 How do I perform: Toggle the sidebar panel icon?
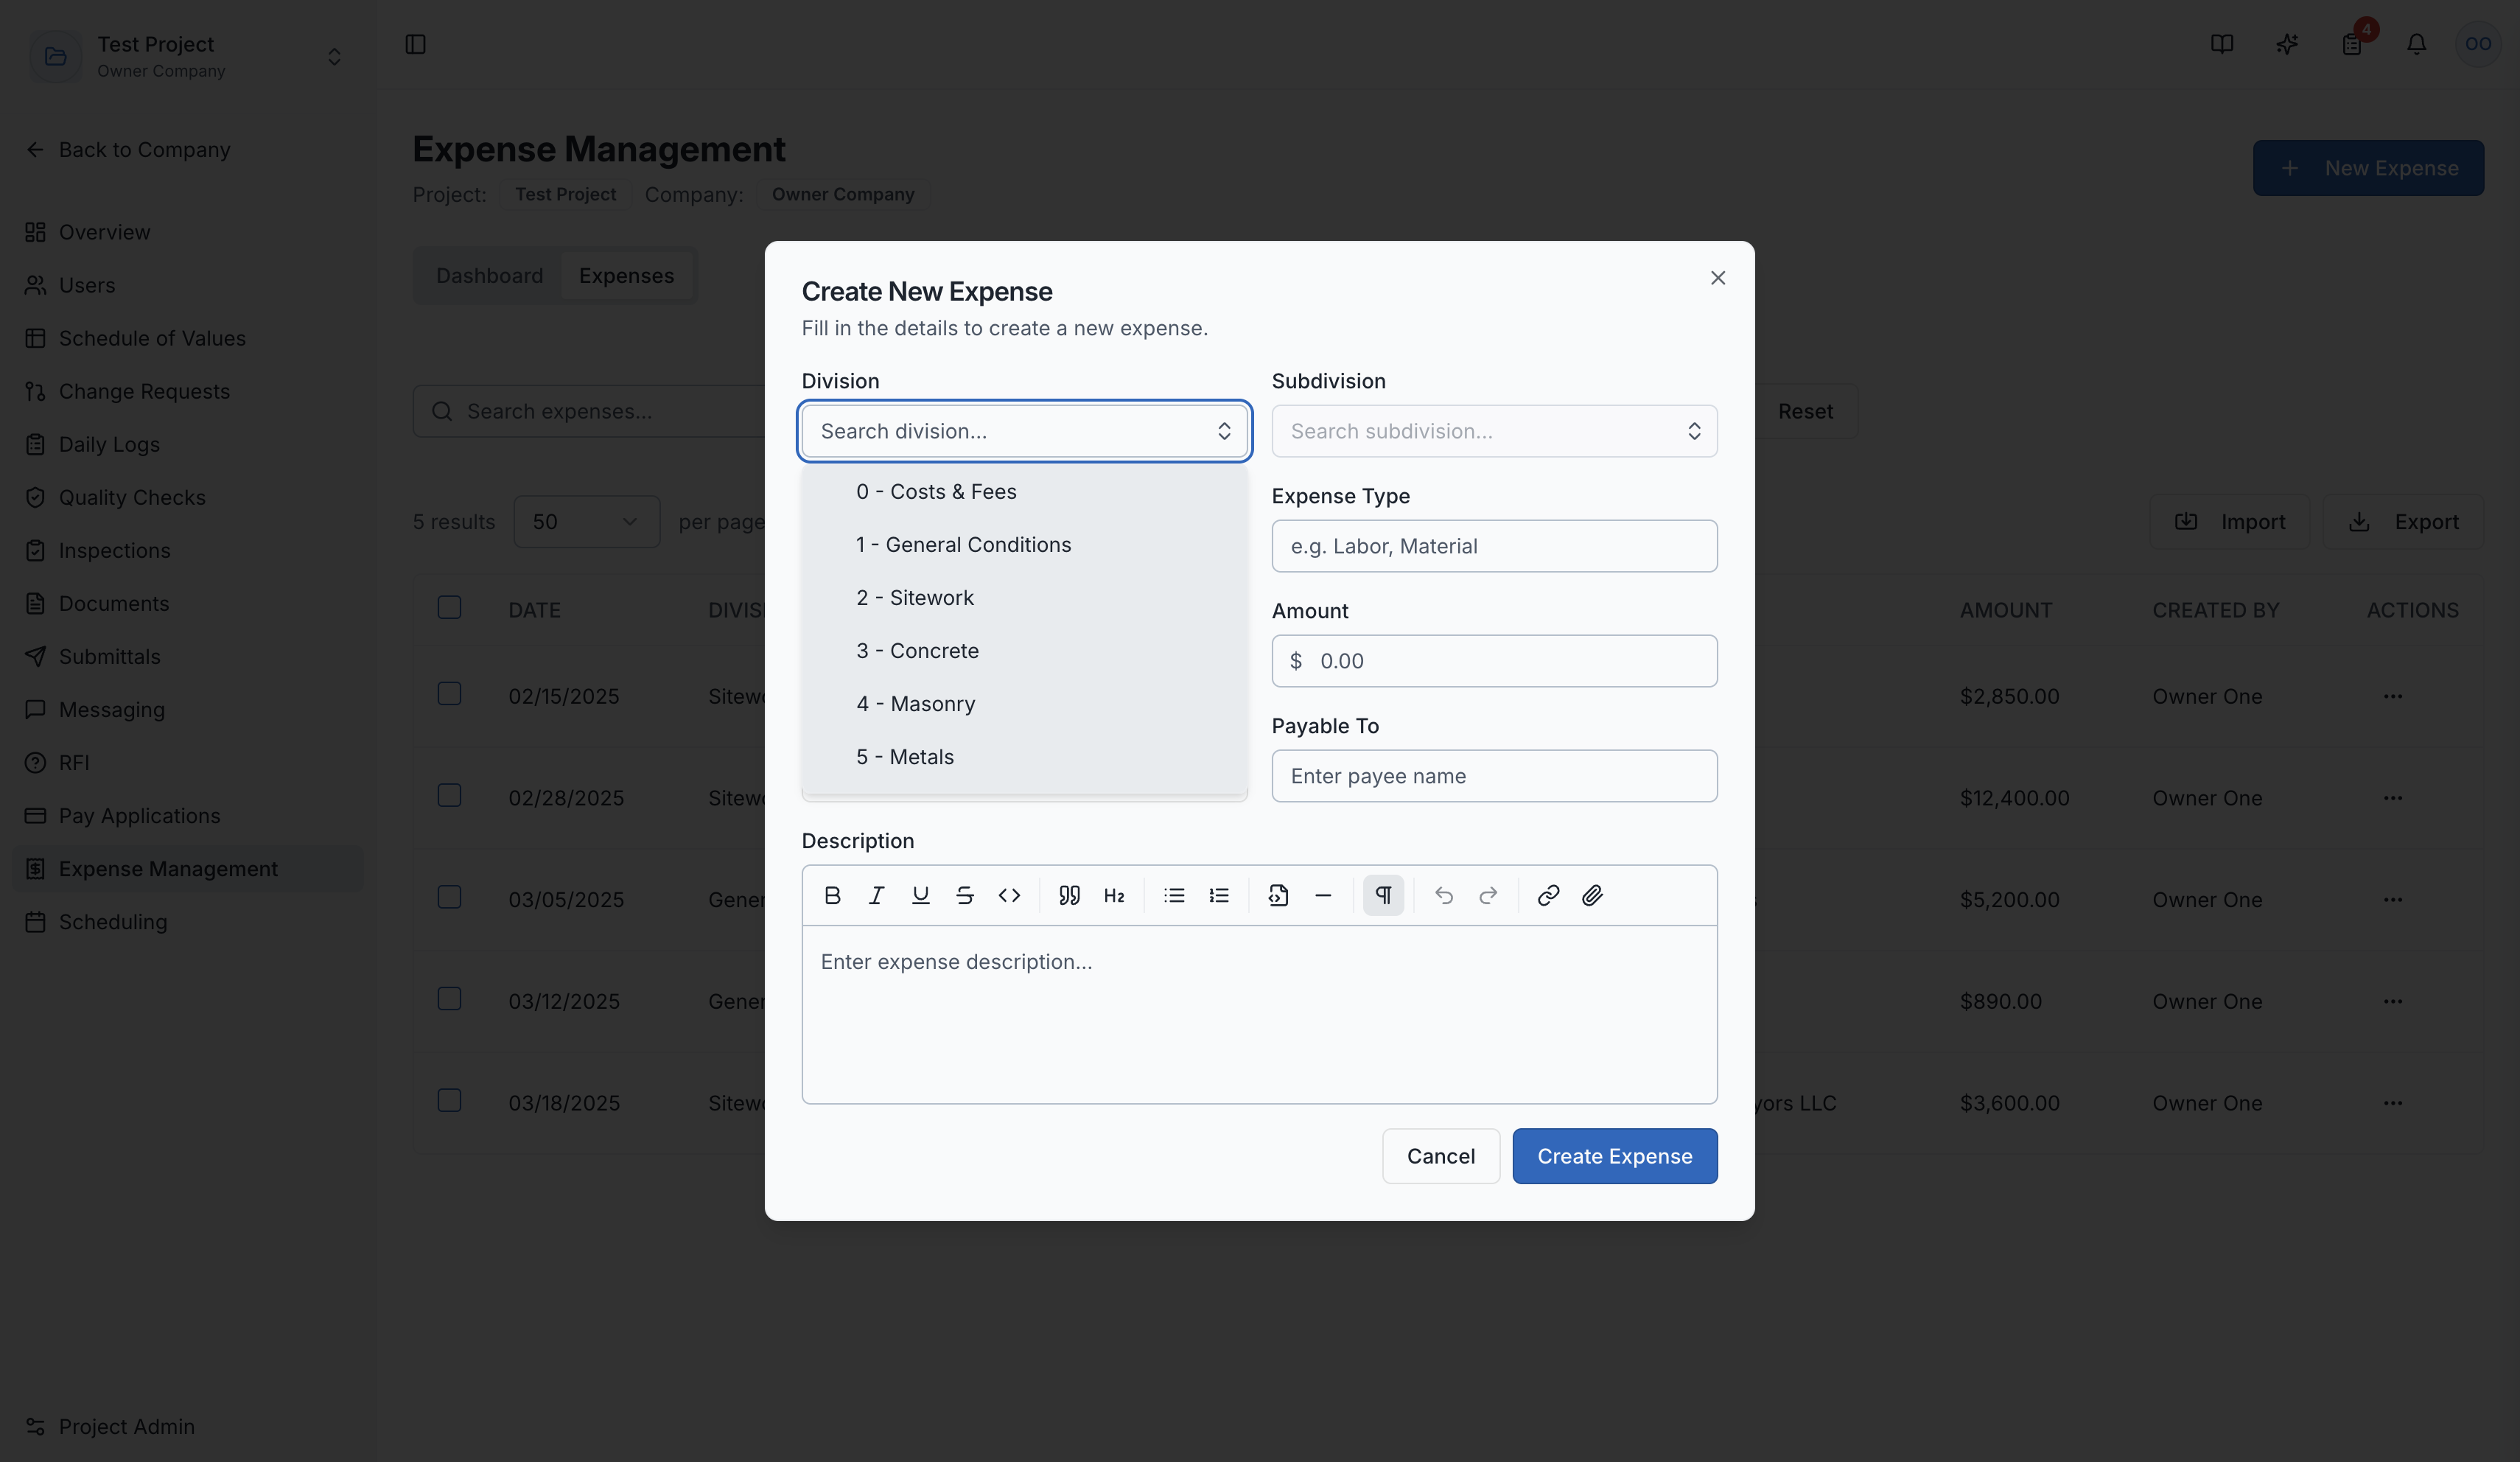point(415,44)
